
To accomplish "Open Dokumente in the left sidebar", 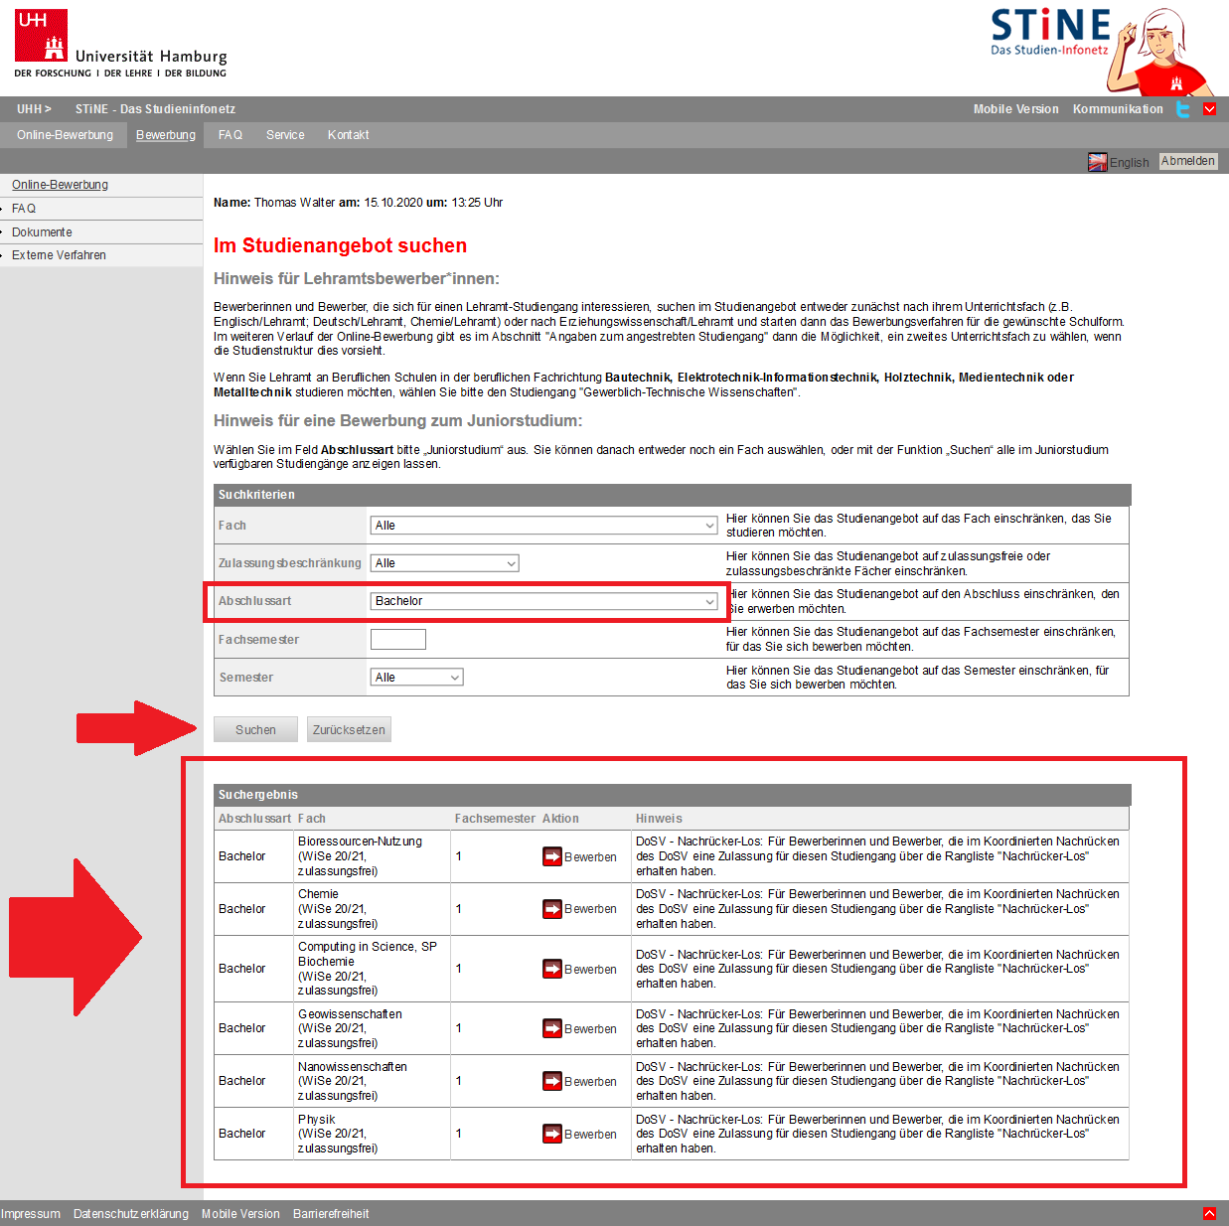I will (x=42, y=232).
